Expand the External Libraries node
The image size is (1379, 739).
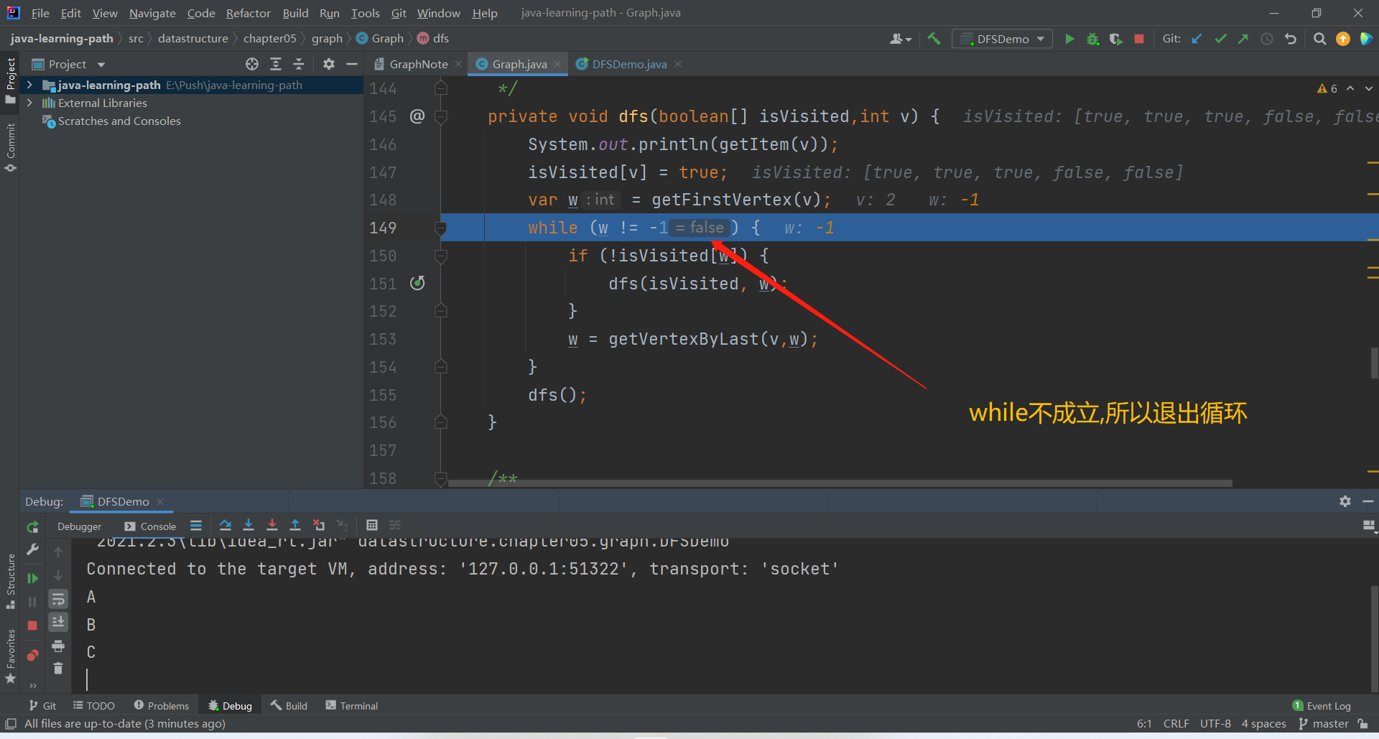29,103
